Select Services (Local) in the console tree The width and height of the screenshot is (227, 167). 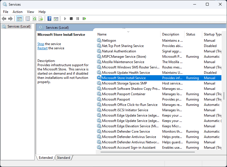pos(16,26)
